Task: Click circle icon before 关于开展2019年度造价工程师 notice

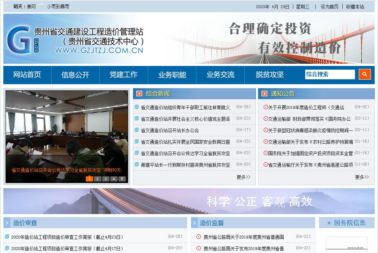Action: pos(265,107)
